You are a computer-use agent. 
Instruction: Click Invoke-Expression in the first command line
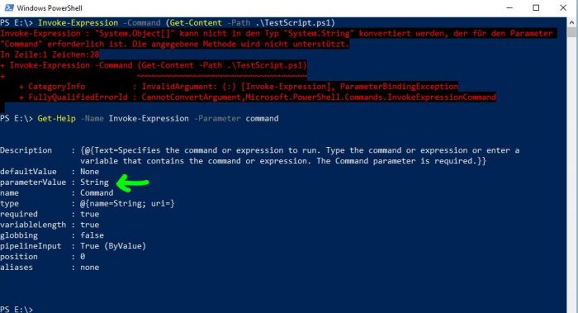click(78, 23)
